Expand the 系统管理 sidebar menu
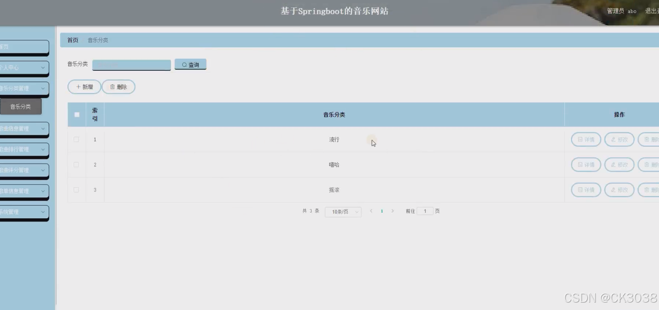Screen dimensions: 659x310 click(x=24, y=212)
